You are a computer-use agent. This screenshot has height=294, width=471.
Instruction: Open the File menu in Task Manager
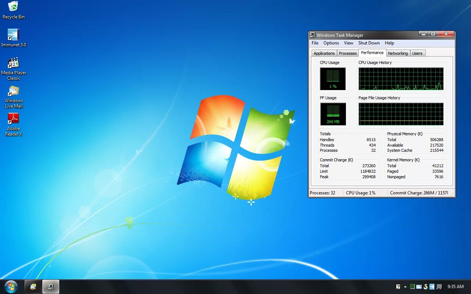(x=315, y=43)
